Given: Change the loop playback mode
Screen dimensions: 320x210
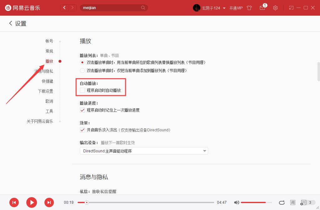Looking at the screenshot, I should [281, 202].
